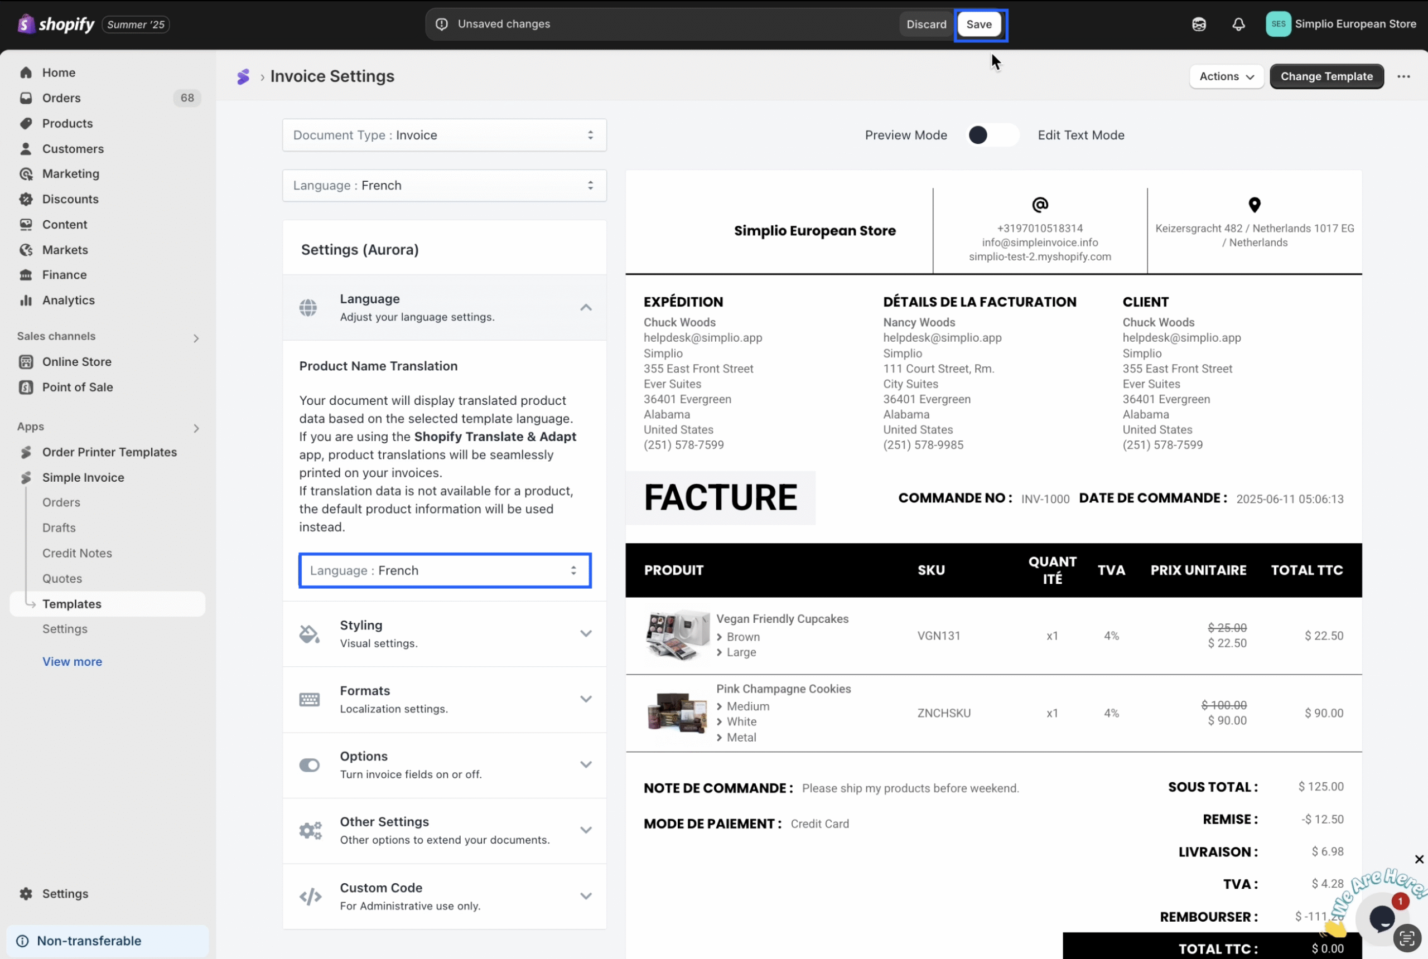Open the live chat bubble icon

[x=1381, y=918]
